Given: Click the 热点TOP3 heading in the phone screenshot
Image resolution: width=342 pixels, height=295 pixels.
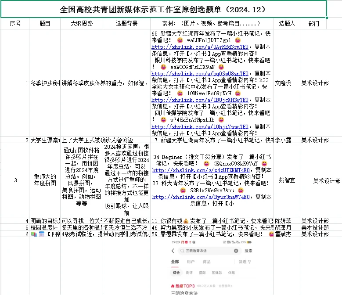Looking at the screenshot, I should (x=185, y=286).
